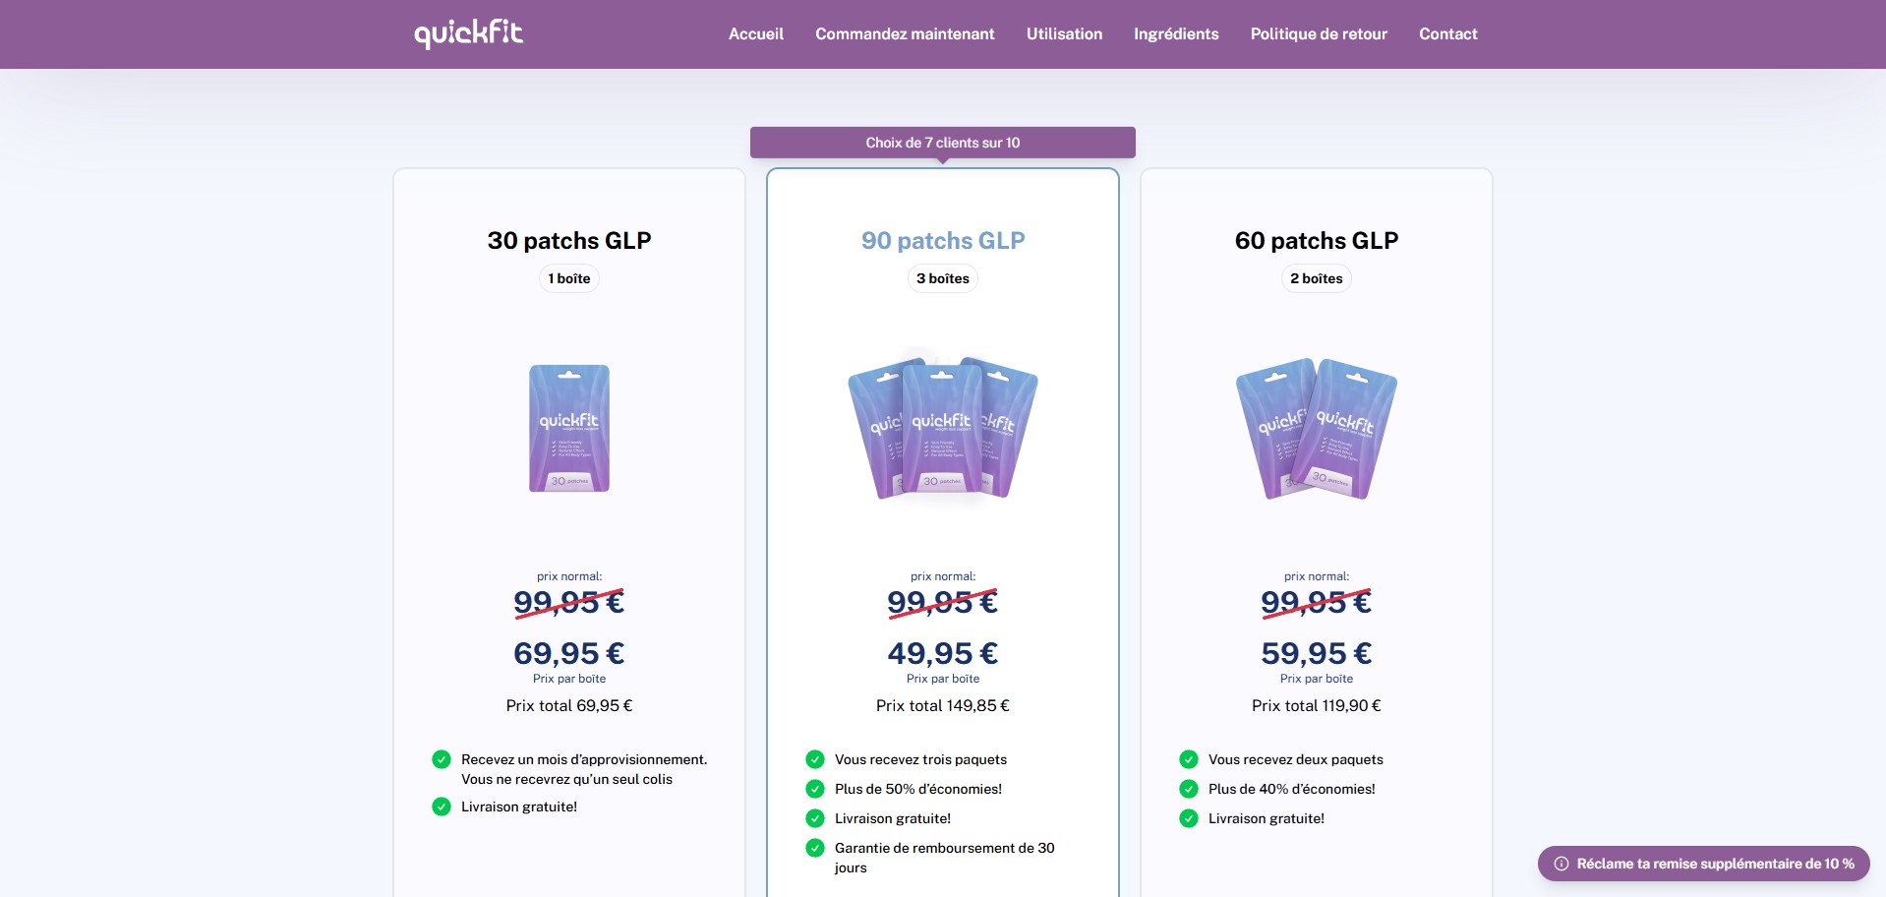Viewport: 1886px width, 897px height.
Task: Click checkmark beside Plus de 50% d'économies
Action: tap(815, 789)
